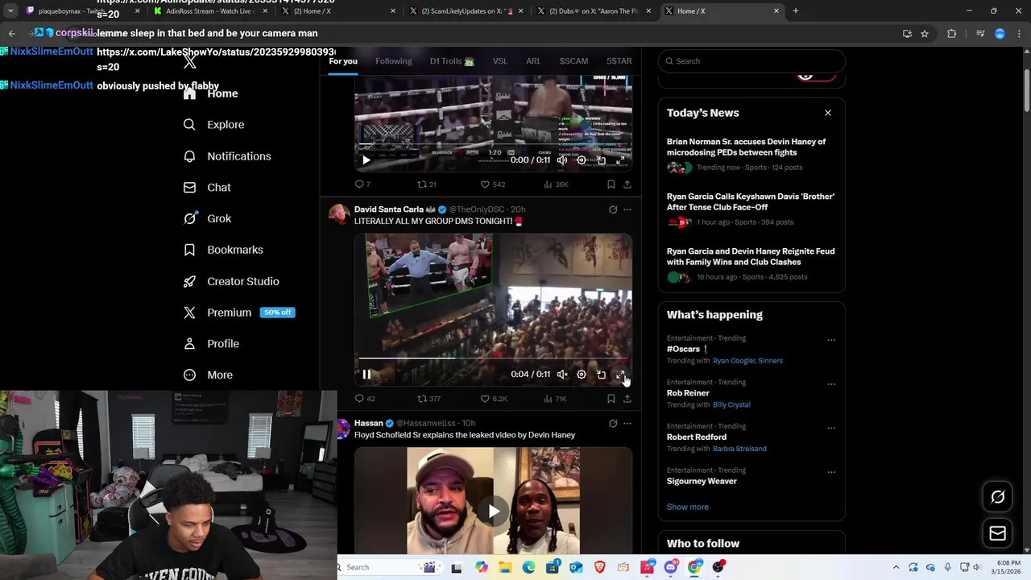1031x580 pixels.
Task: Open more options on David Santa Carla post
Action: point(627,209)
